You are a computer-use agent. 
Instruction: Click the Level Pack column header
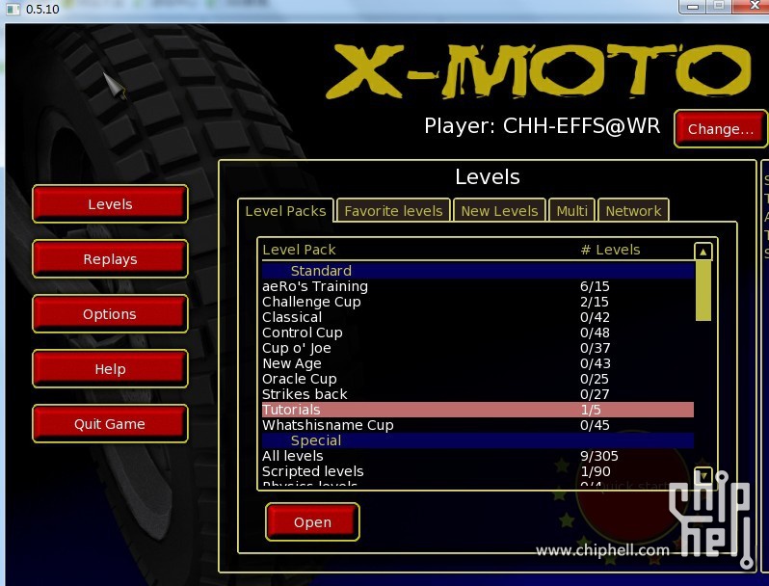[x=299, y=250]
